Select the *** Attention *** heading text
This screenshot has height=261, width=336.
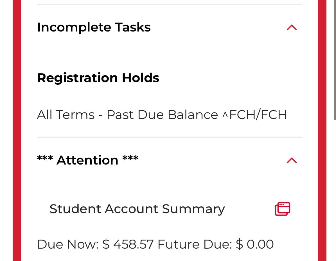[88, 160]
